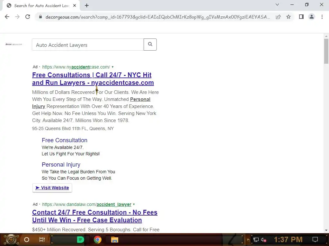The image size is (329, 246).
Task: Click the magnifier search button
Action: coord(150,44)
